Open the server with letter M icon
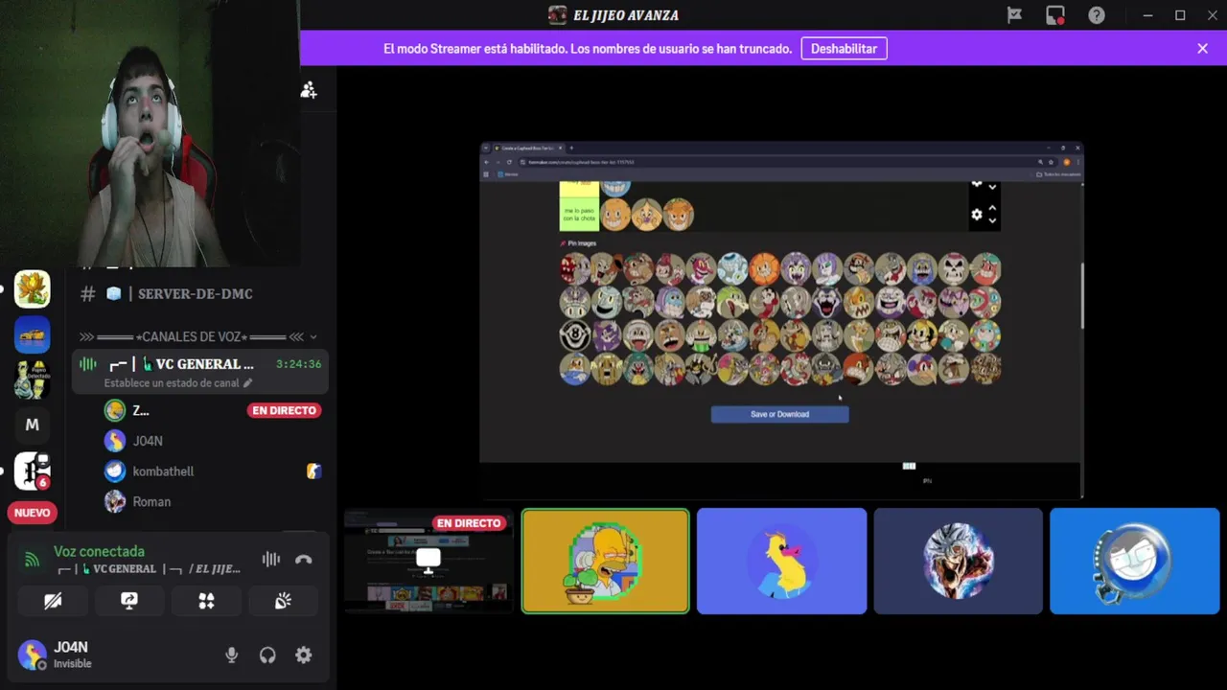The height and width of the screenshot is (690, 1227). point(32,425)
